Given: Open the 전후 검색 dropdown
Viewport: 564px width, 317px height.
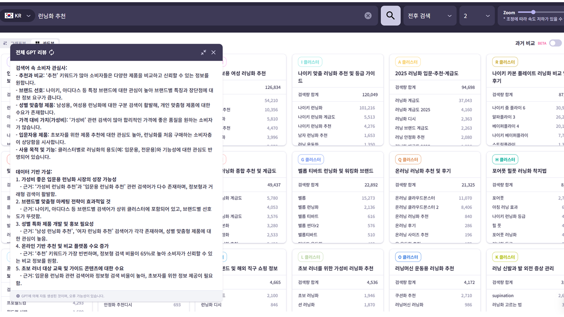Looking at the screenshot, I should click(x=430, y=15).
